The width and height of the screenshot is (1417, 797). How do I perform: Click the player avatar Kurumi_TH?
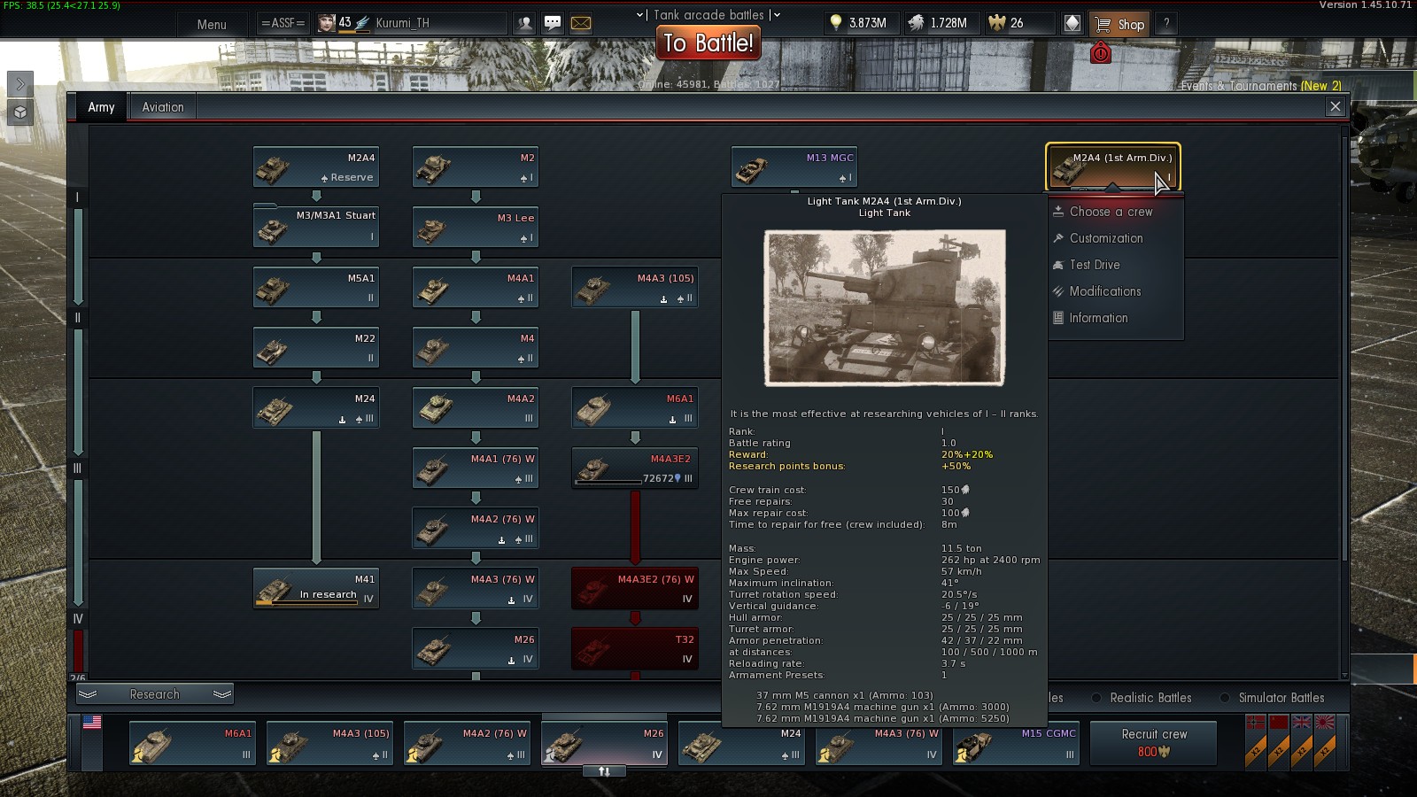click(x=327, y=23)
